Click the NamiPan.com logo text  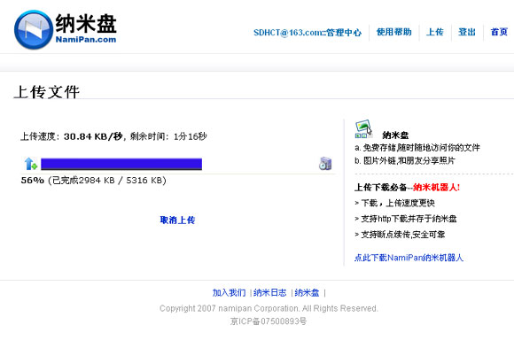click(86, 40)
